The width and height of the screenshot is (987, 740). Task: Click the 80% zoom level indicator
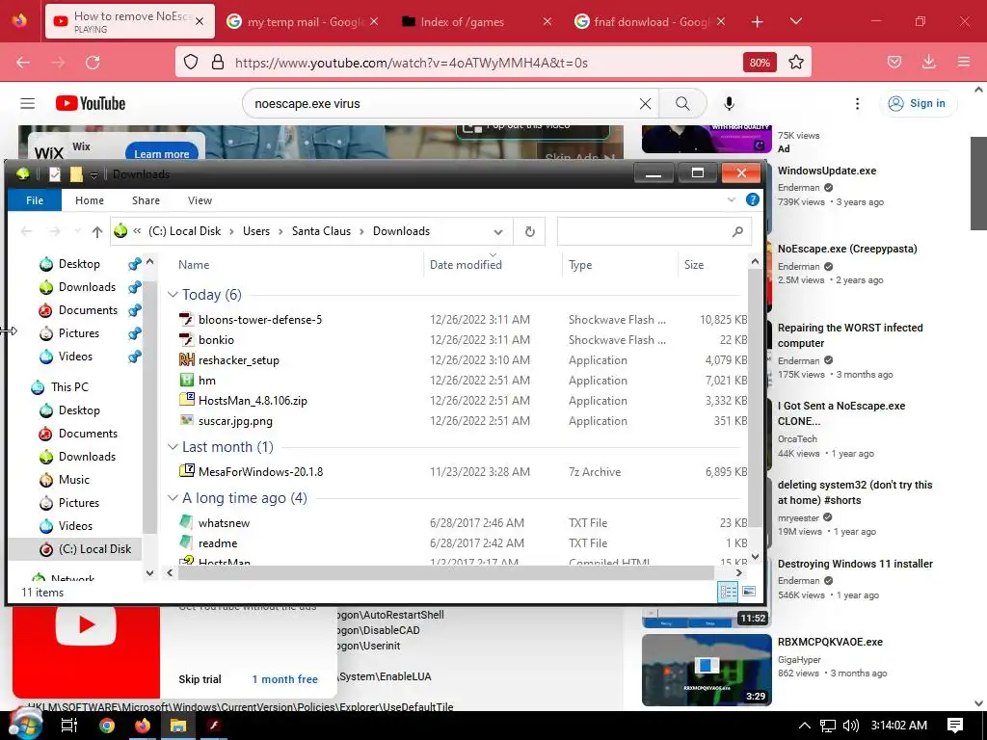(760, 63)
